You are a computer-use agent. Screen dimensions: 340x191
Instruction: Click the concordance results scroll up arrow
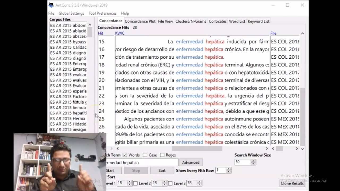point(303,33)
